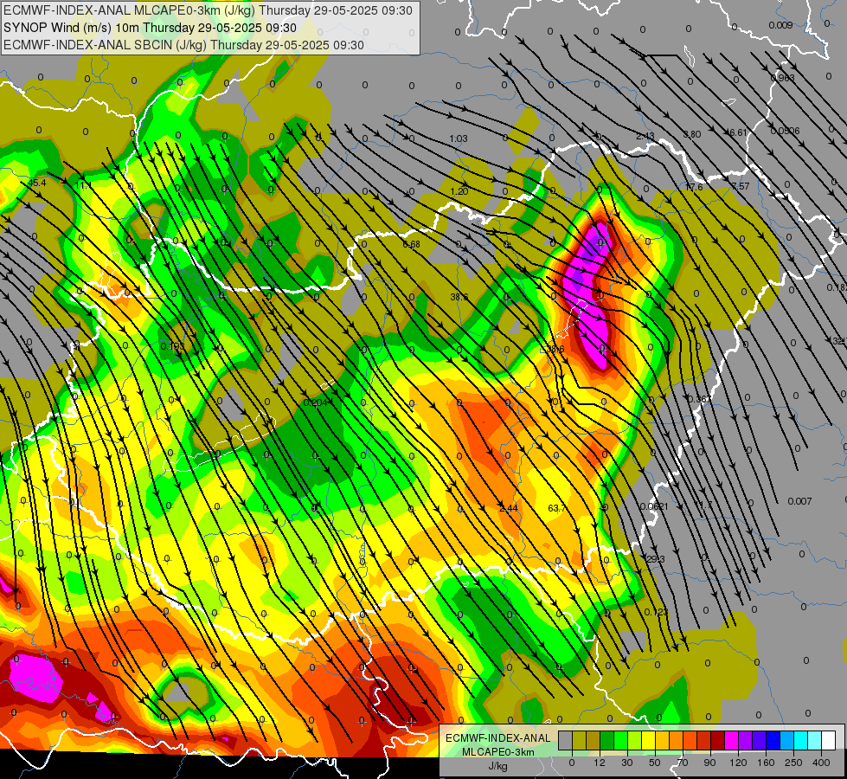Viewport: 847px width, 779px height.
Task: Select the J/kg unit label in legend
Action: 498,766
